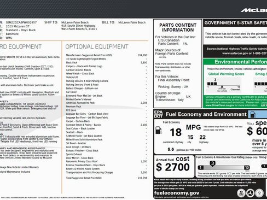The height and width of the screenshot is (200, 267).
Task: Click the Printed Owner's Manual row
Action: [107, 99]
